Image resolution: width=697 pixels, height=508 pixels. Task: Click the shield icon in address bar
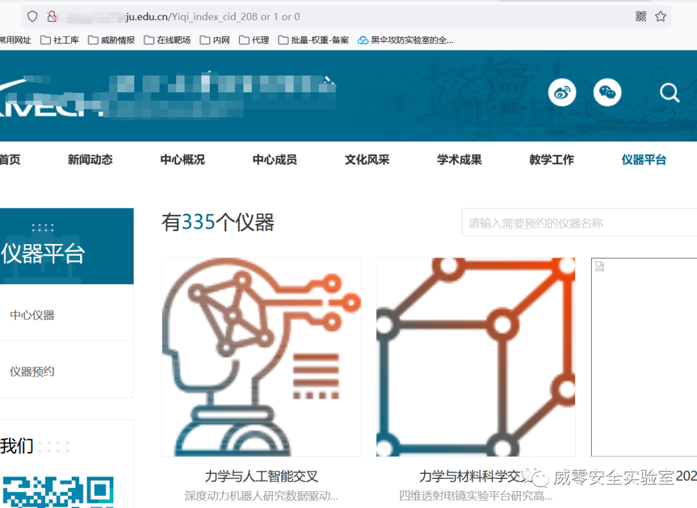32,17
